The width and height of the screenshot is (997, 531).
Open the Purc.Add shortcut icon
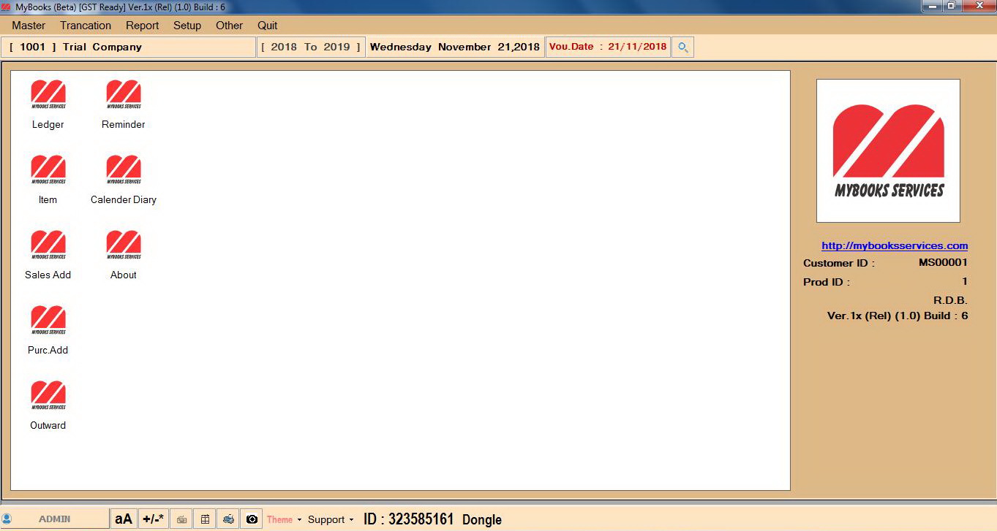[x=48, y=321]
